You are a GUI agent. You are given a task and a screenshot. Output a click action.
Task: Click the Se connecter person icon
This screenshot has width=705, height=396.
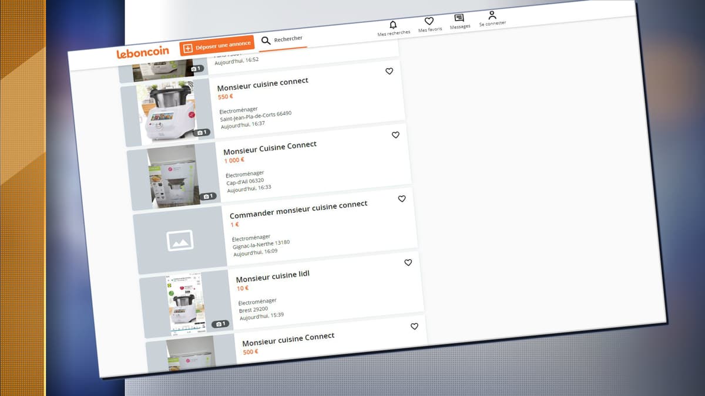(x=492, y=15)
